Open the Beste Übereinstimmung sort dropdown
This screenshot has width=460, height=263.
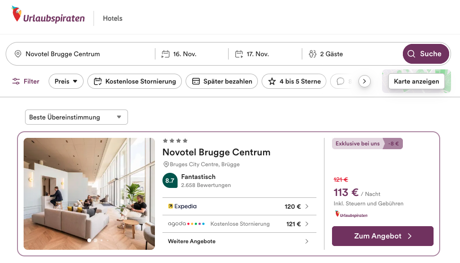pos(76,117)
